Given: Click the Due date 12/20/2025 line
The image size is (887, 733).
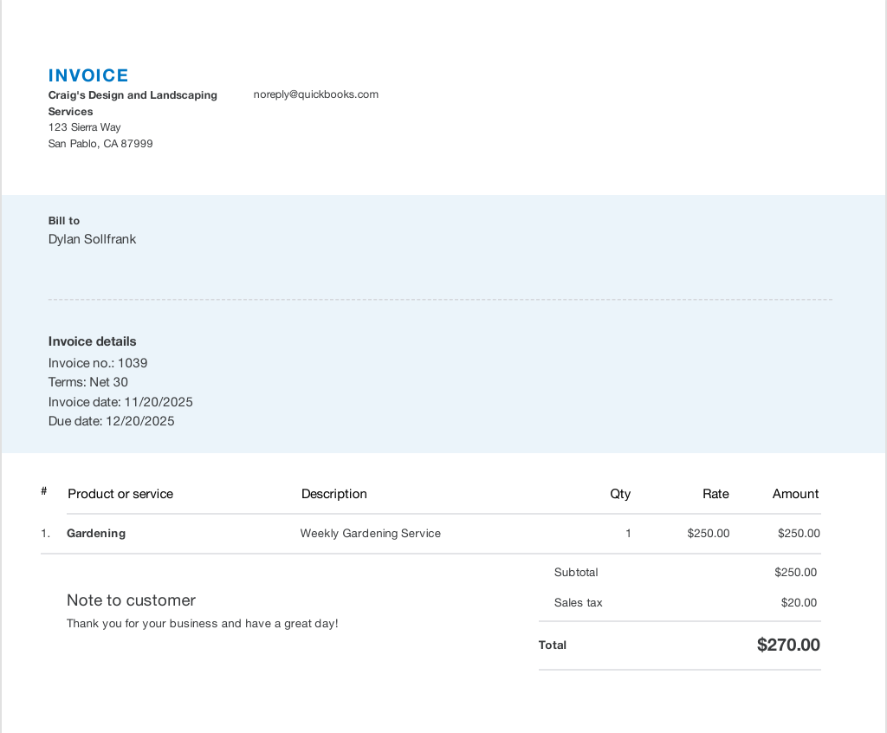Looking at the screenshot, I should pyautogui.click(x=111, y=421).
